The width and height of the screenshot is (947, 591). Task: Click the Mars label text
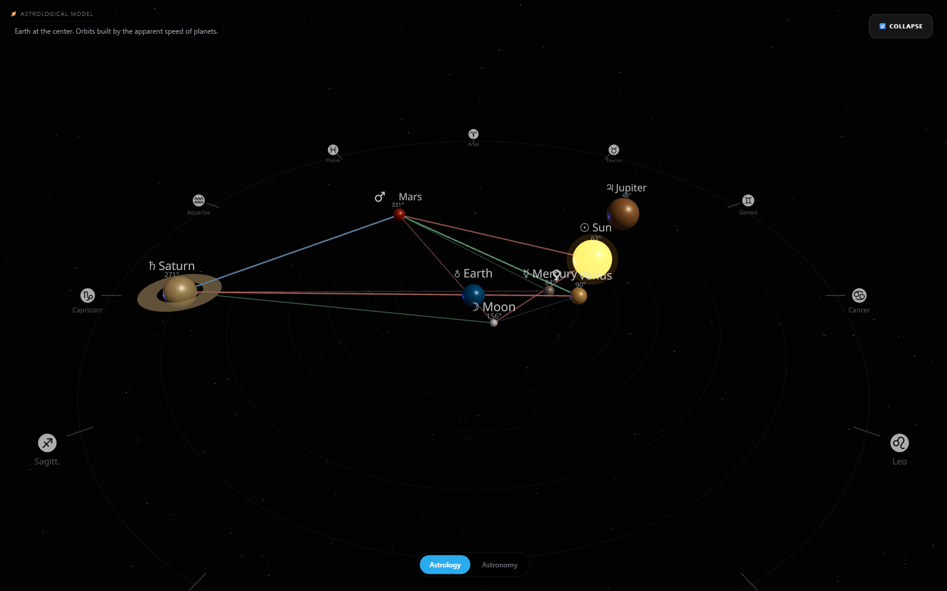tap(410, 197)
